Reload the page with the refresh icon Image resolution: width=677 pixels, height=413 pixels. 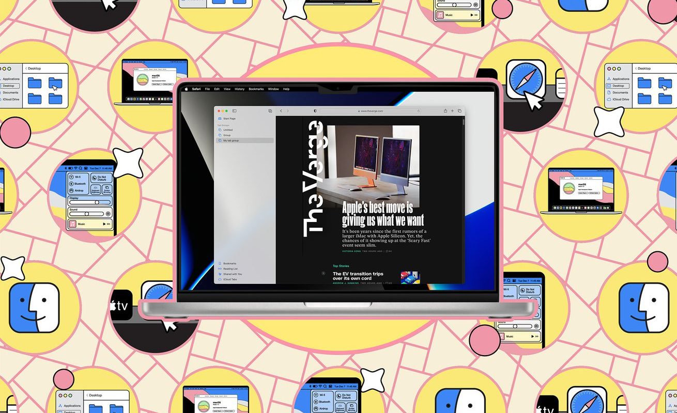419,111
